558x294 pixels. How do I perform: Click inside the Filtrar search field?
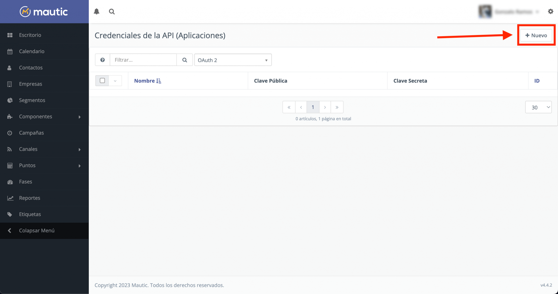coord(143,60)
